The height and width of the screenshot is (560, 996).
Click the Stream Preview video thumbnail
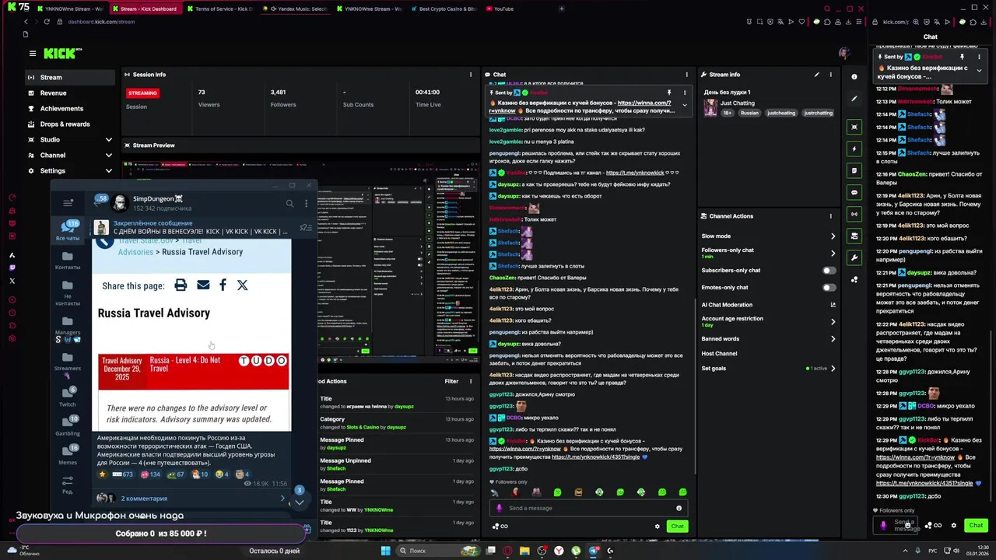[x=300, y=259]
